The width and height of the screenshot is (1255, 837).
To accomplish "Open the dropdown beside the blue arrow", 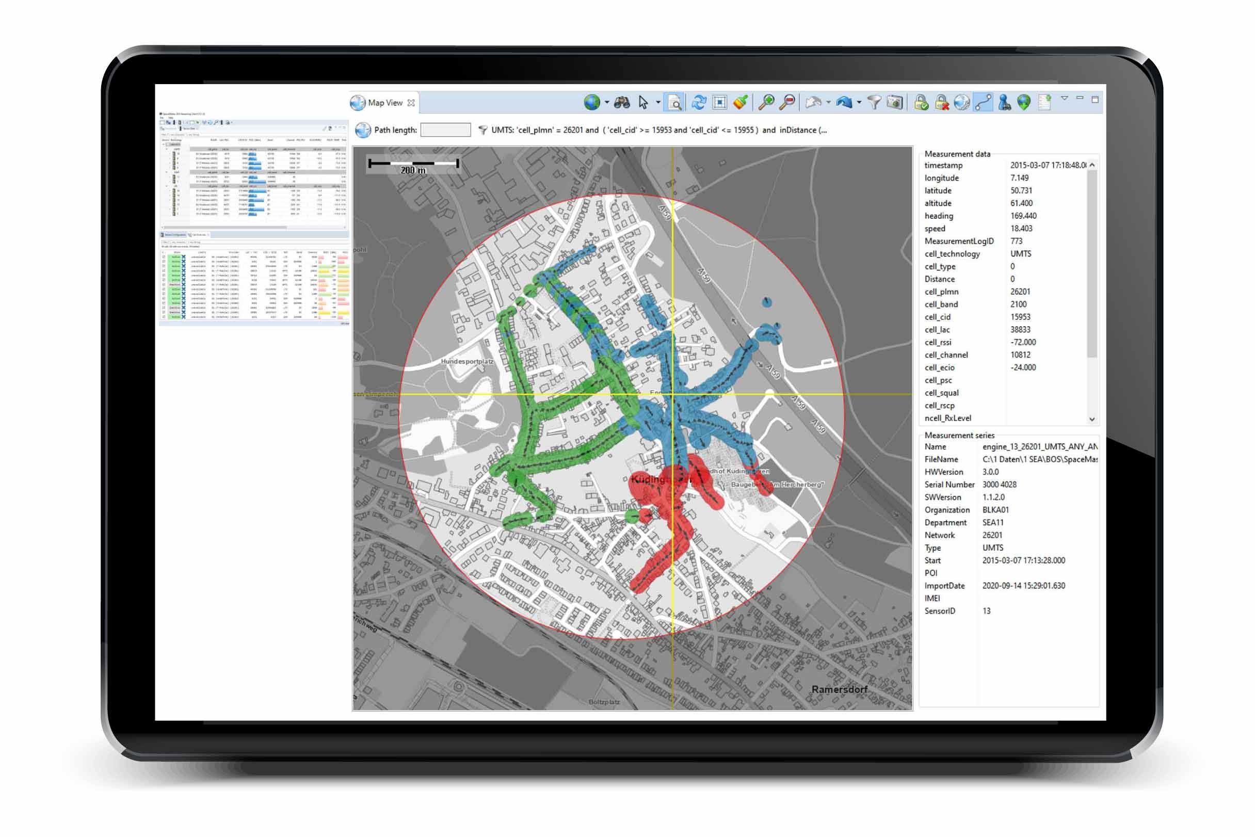I will 859,103.
